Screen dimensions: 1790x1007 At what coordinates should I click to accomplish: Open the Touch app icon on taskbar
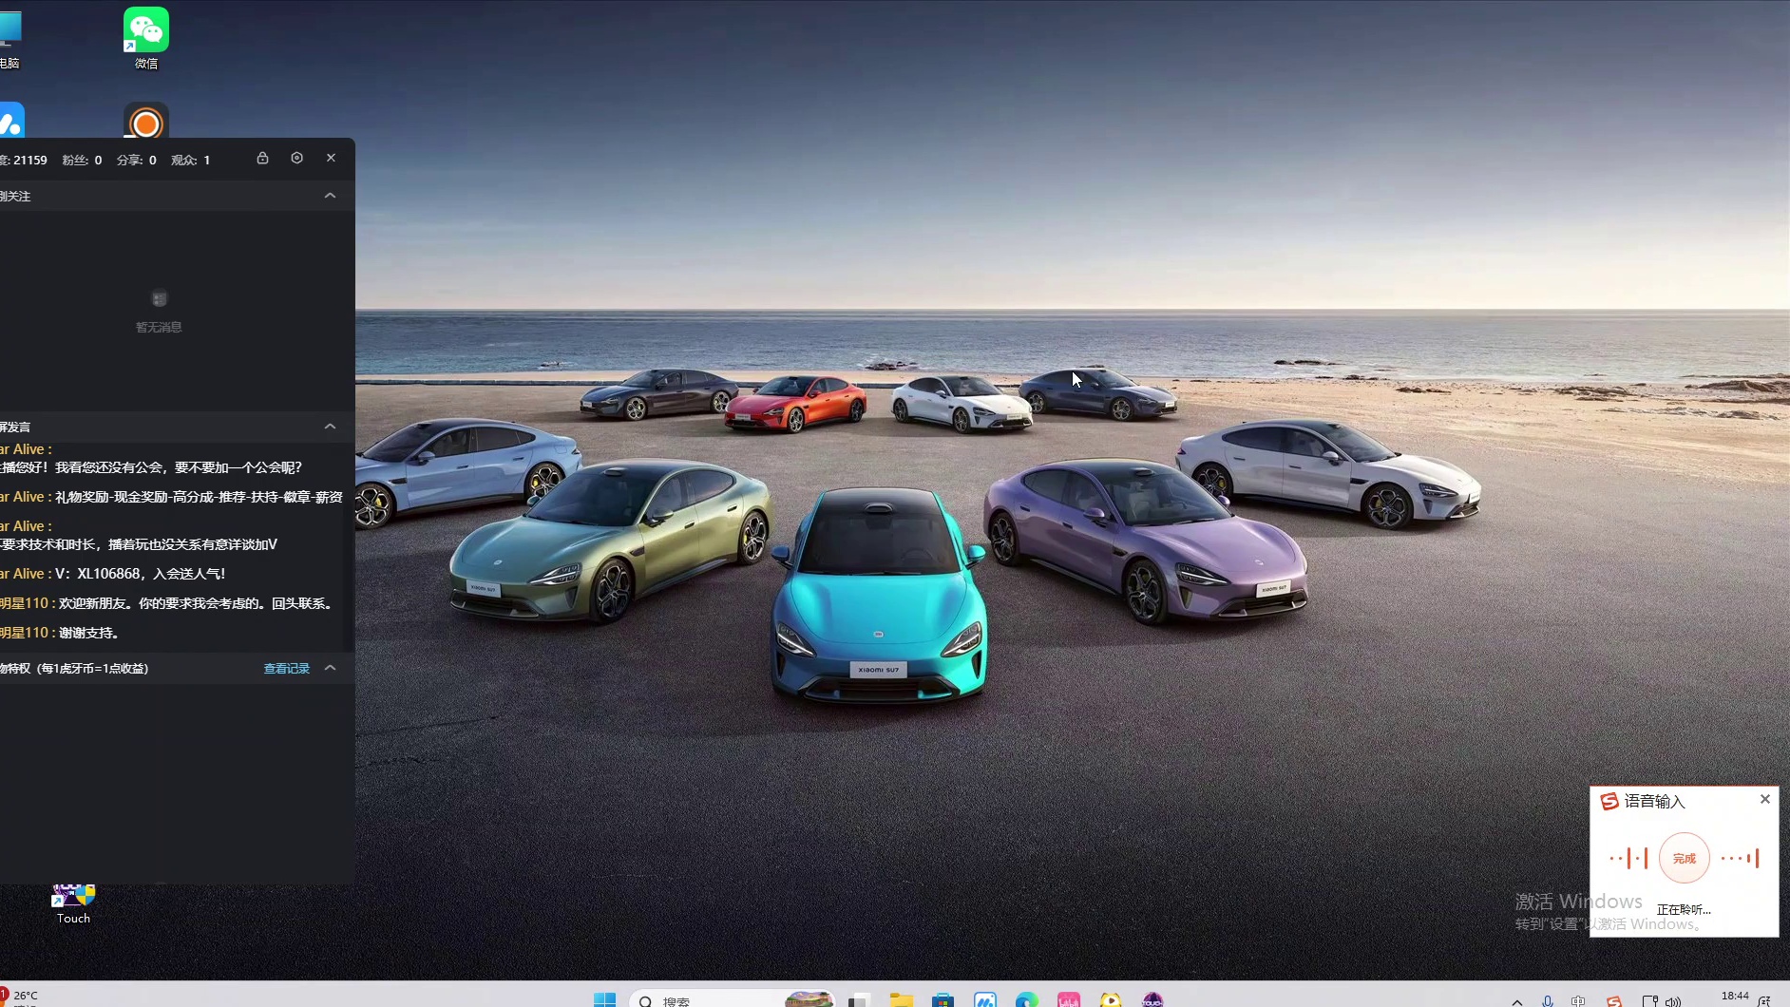[1152, 999]
